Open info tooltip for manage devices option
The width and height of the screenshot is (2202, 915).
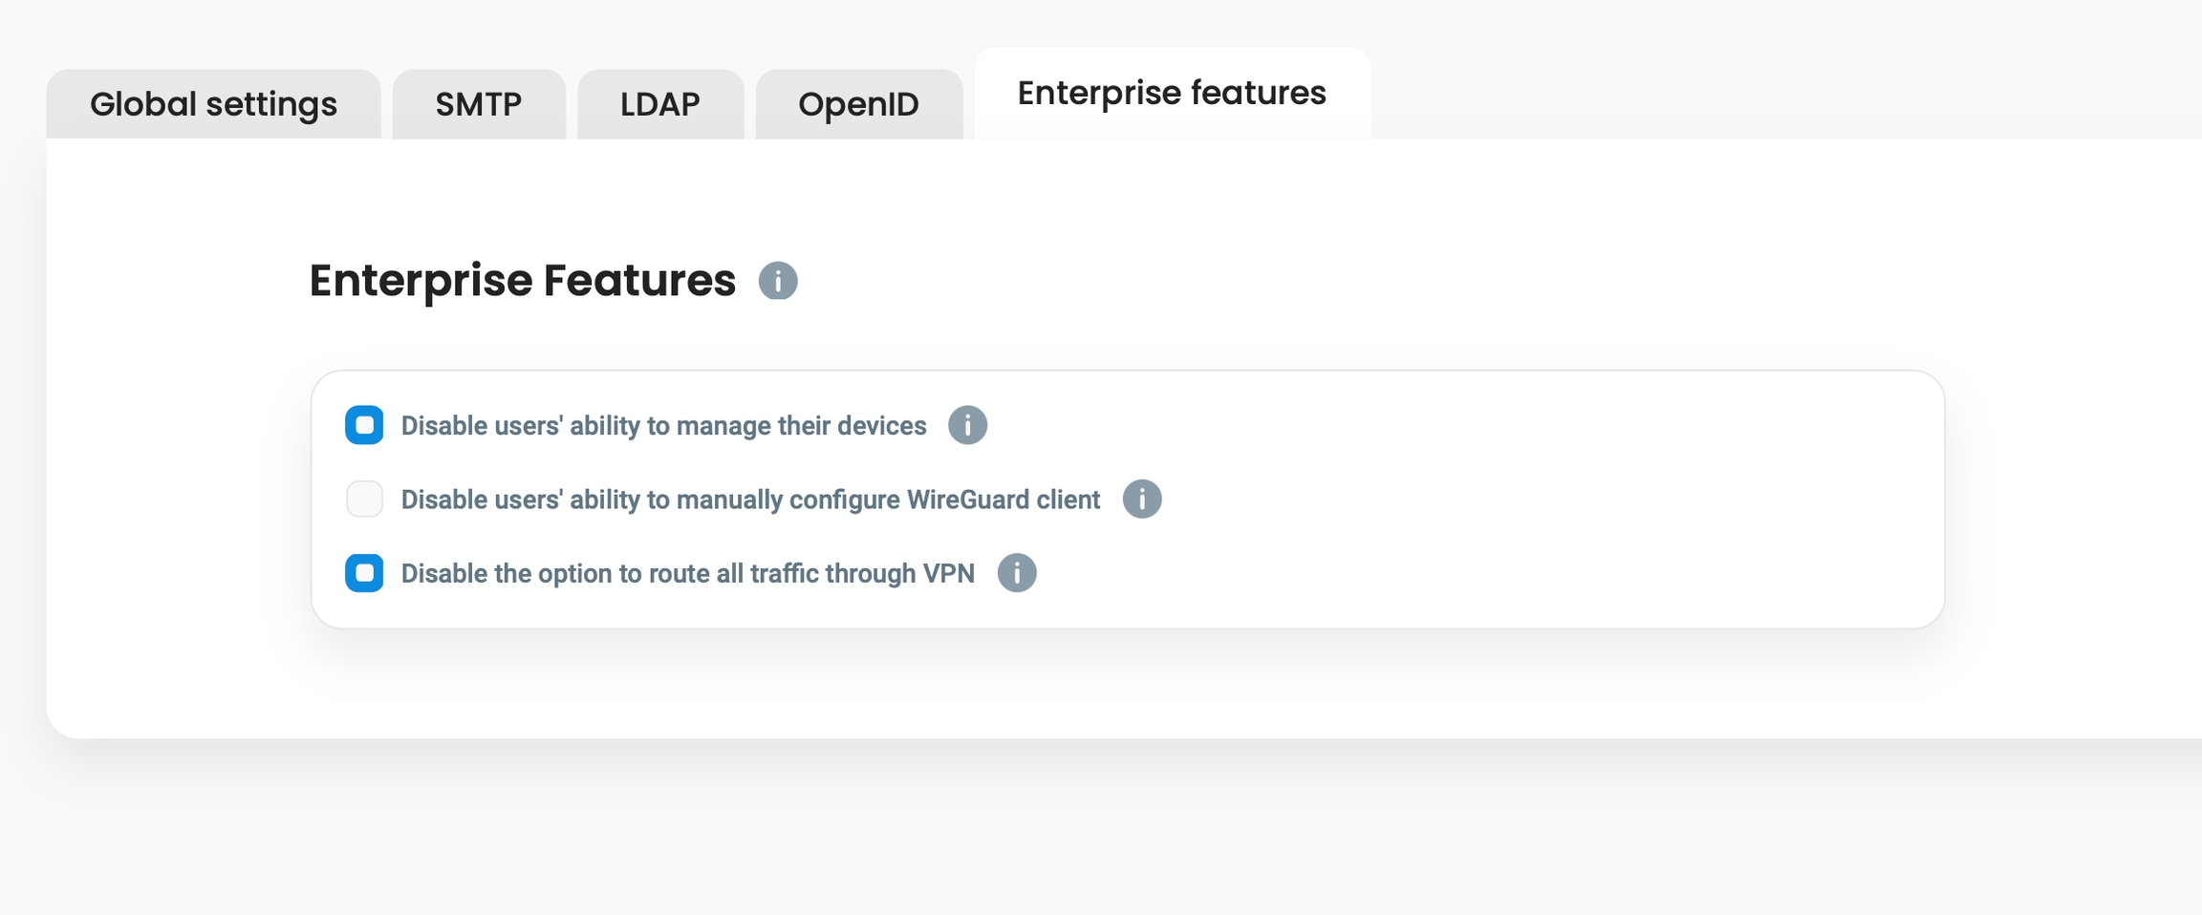(967, 425)
